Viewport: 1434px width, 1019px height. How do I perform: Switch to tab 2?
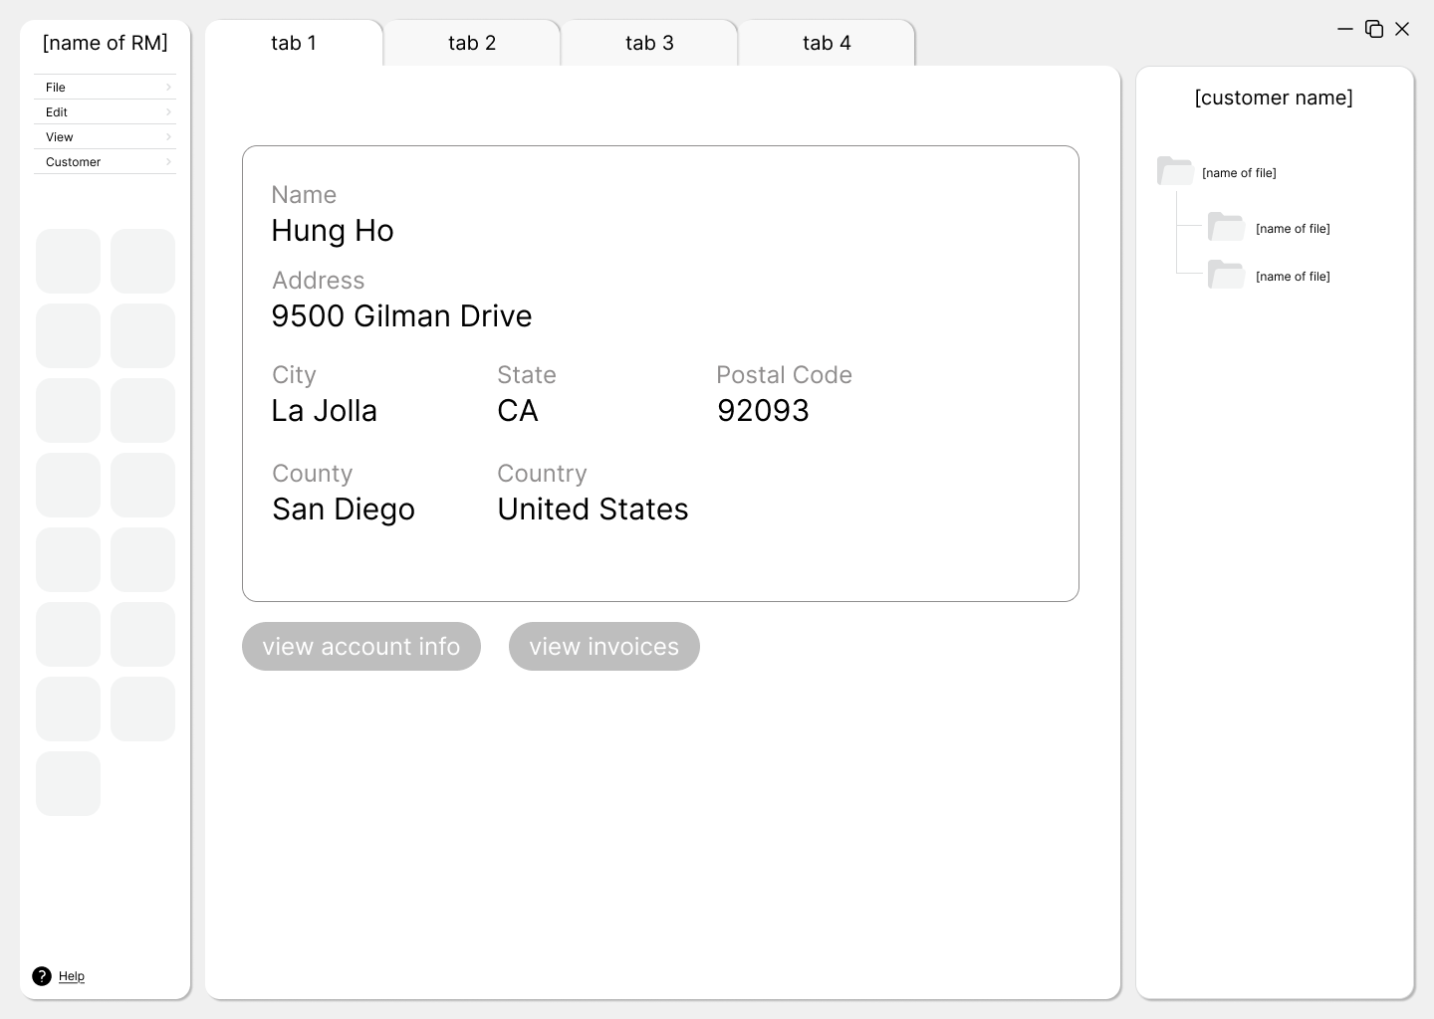pyautogui.click(x=472, y=43)
